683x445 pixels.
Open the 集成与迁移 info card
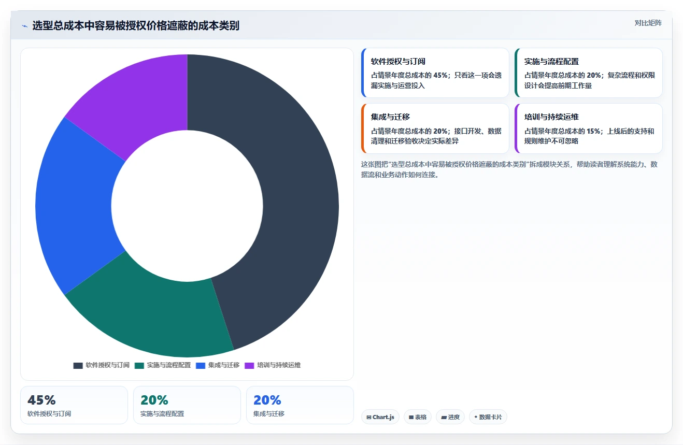(x=435, y=128)
